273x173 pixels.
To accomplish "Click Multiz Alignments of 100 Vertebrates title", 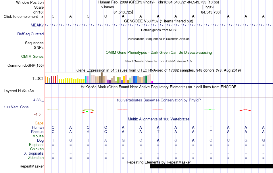I will point(159,119).
